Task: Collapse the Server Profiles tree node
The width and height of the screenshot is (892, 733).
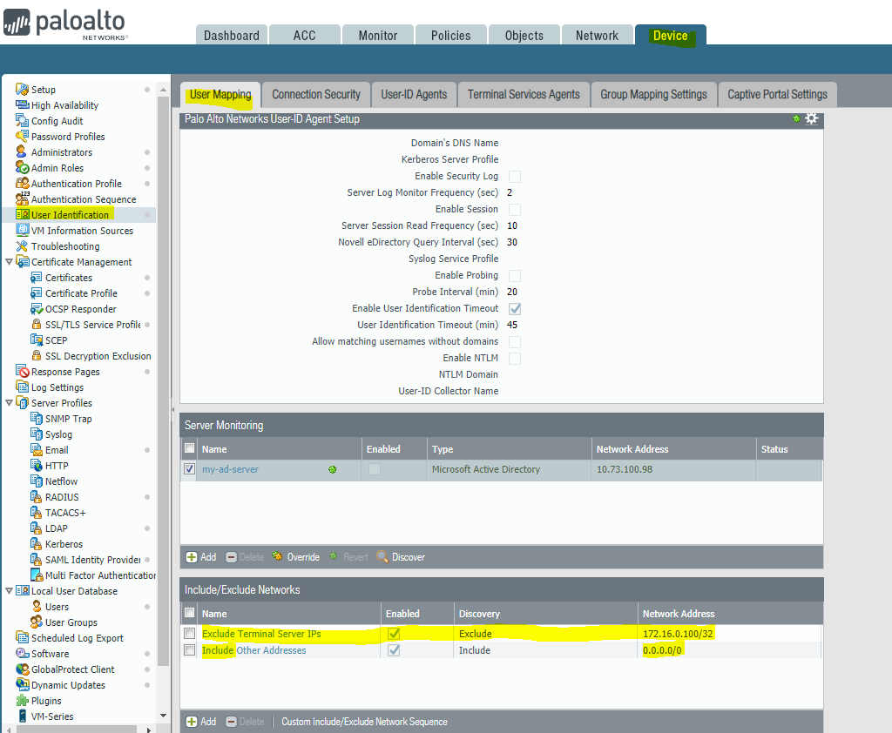Action: [x=10, y=403]
